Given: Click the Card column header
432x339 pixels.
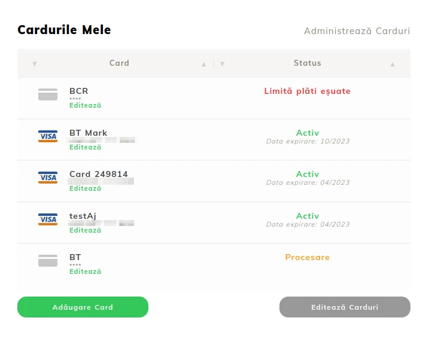Looking at the screenshot, I should 119,63.
